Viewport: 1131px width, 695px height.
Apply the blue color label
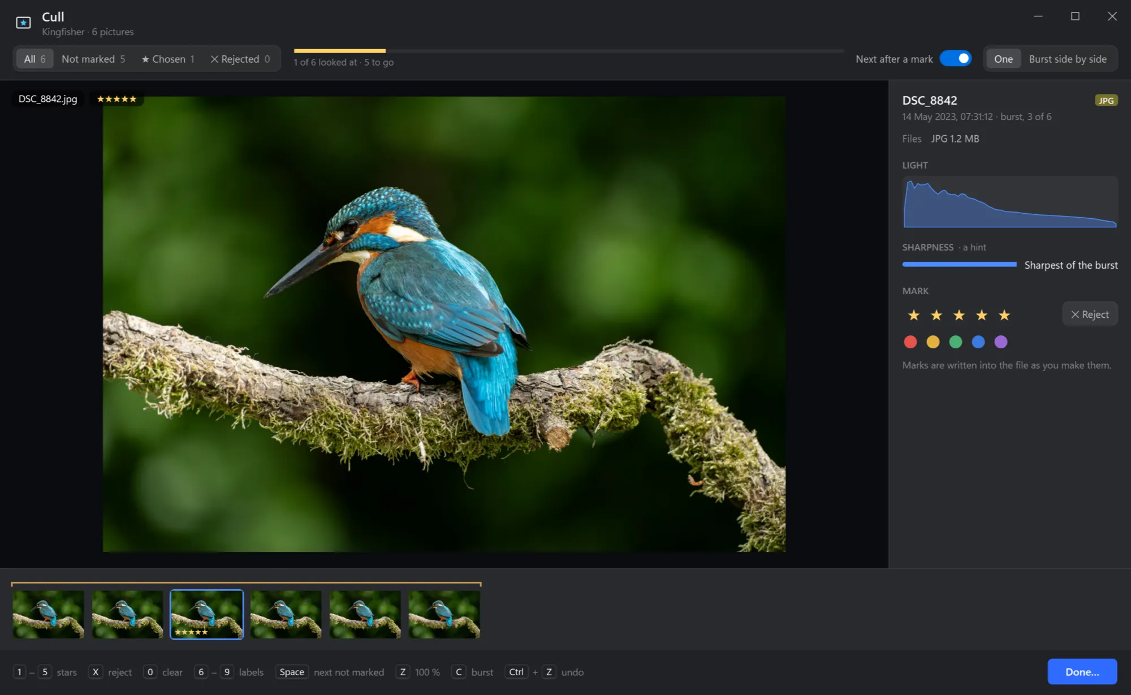(978, 342)
